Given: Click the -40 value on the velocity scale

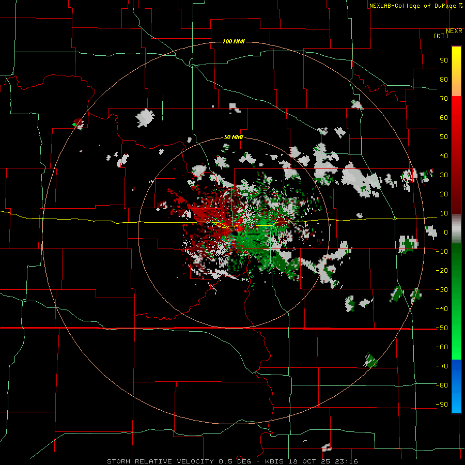Looking at the screenshot, I should click(442, 309).
